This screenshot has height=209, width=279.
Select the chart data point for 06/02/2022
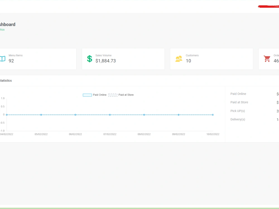[x=75, y=115]
